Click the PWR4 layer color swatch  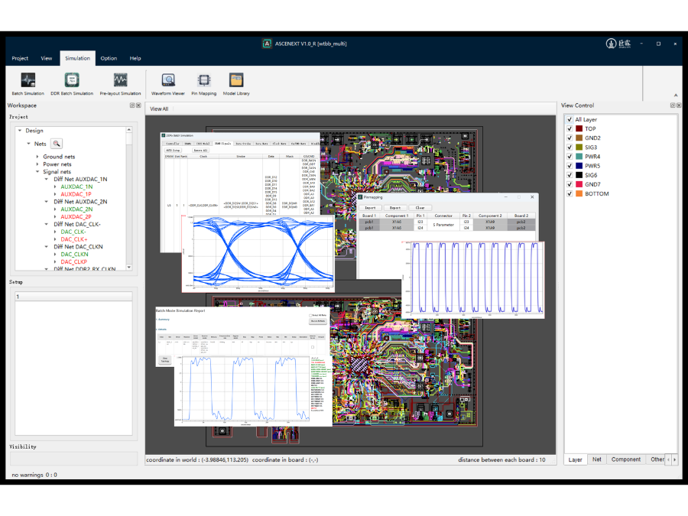[x=579, y=157]
